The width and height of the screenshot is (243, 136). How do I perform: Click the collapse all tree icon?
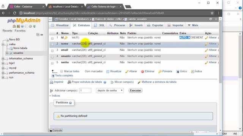point(38,34)
